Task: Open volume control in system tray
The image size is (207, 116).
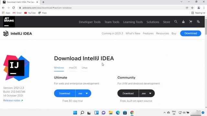Action: (184, 113)
